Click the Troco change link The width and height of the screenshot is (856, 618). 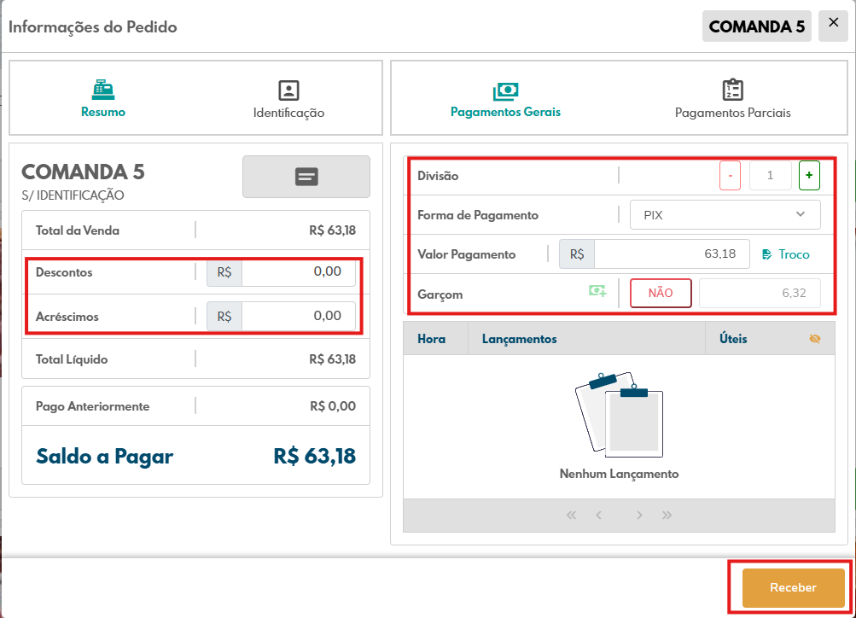tap(785, 254)
